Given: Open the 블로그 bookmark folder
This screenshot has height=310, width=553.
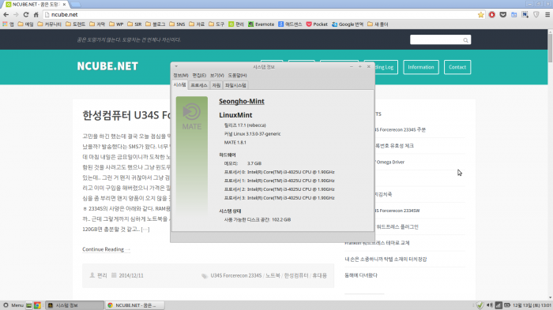Looking at the screenshot, I should pos(156,24).
